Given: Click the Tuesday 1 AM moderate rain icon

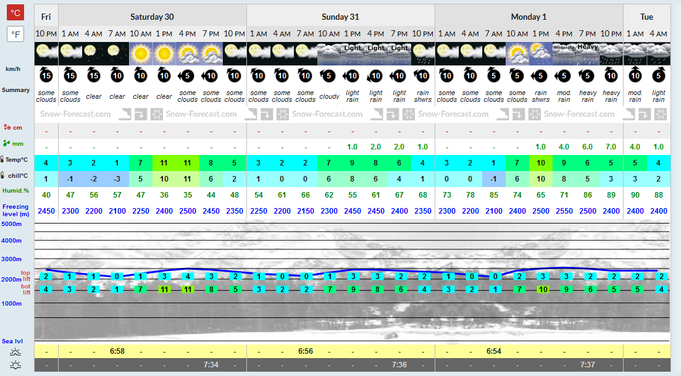Looking at the screenshot, I should click(x=635, y=54).
